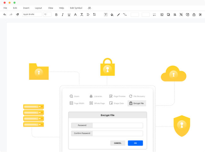Screen dimensions: 205x152
Task: Select the yellow shield lock shape
Action: click(x=182, y=126)
